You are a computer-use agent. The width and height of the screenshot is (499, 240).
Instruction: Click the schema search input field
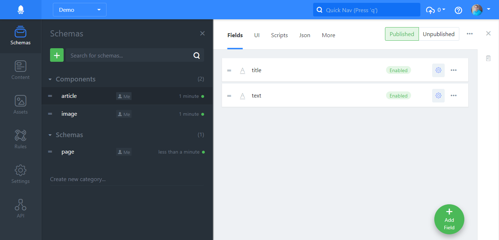pyautogui.click(x=132, y=55)
